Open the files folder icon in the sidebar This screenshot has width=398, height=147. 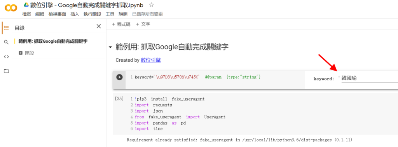pos(6,71)
